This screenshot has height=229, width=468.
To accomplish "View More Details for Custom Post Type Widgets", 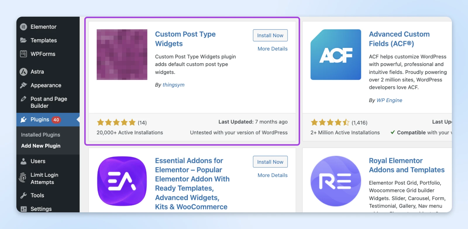I will tap(272, 49).
